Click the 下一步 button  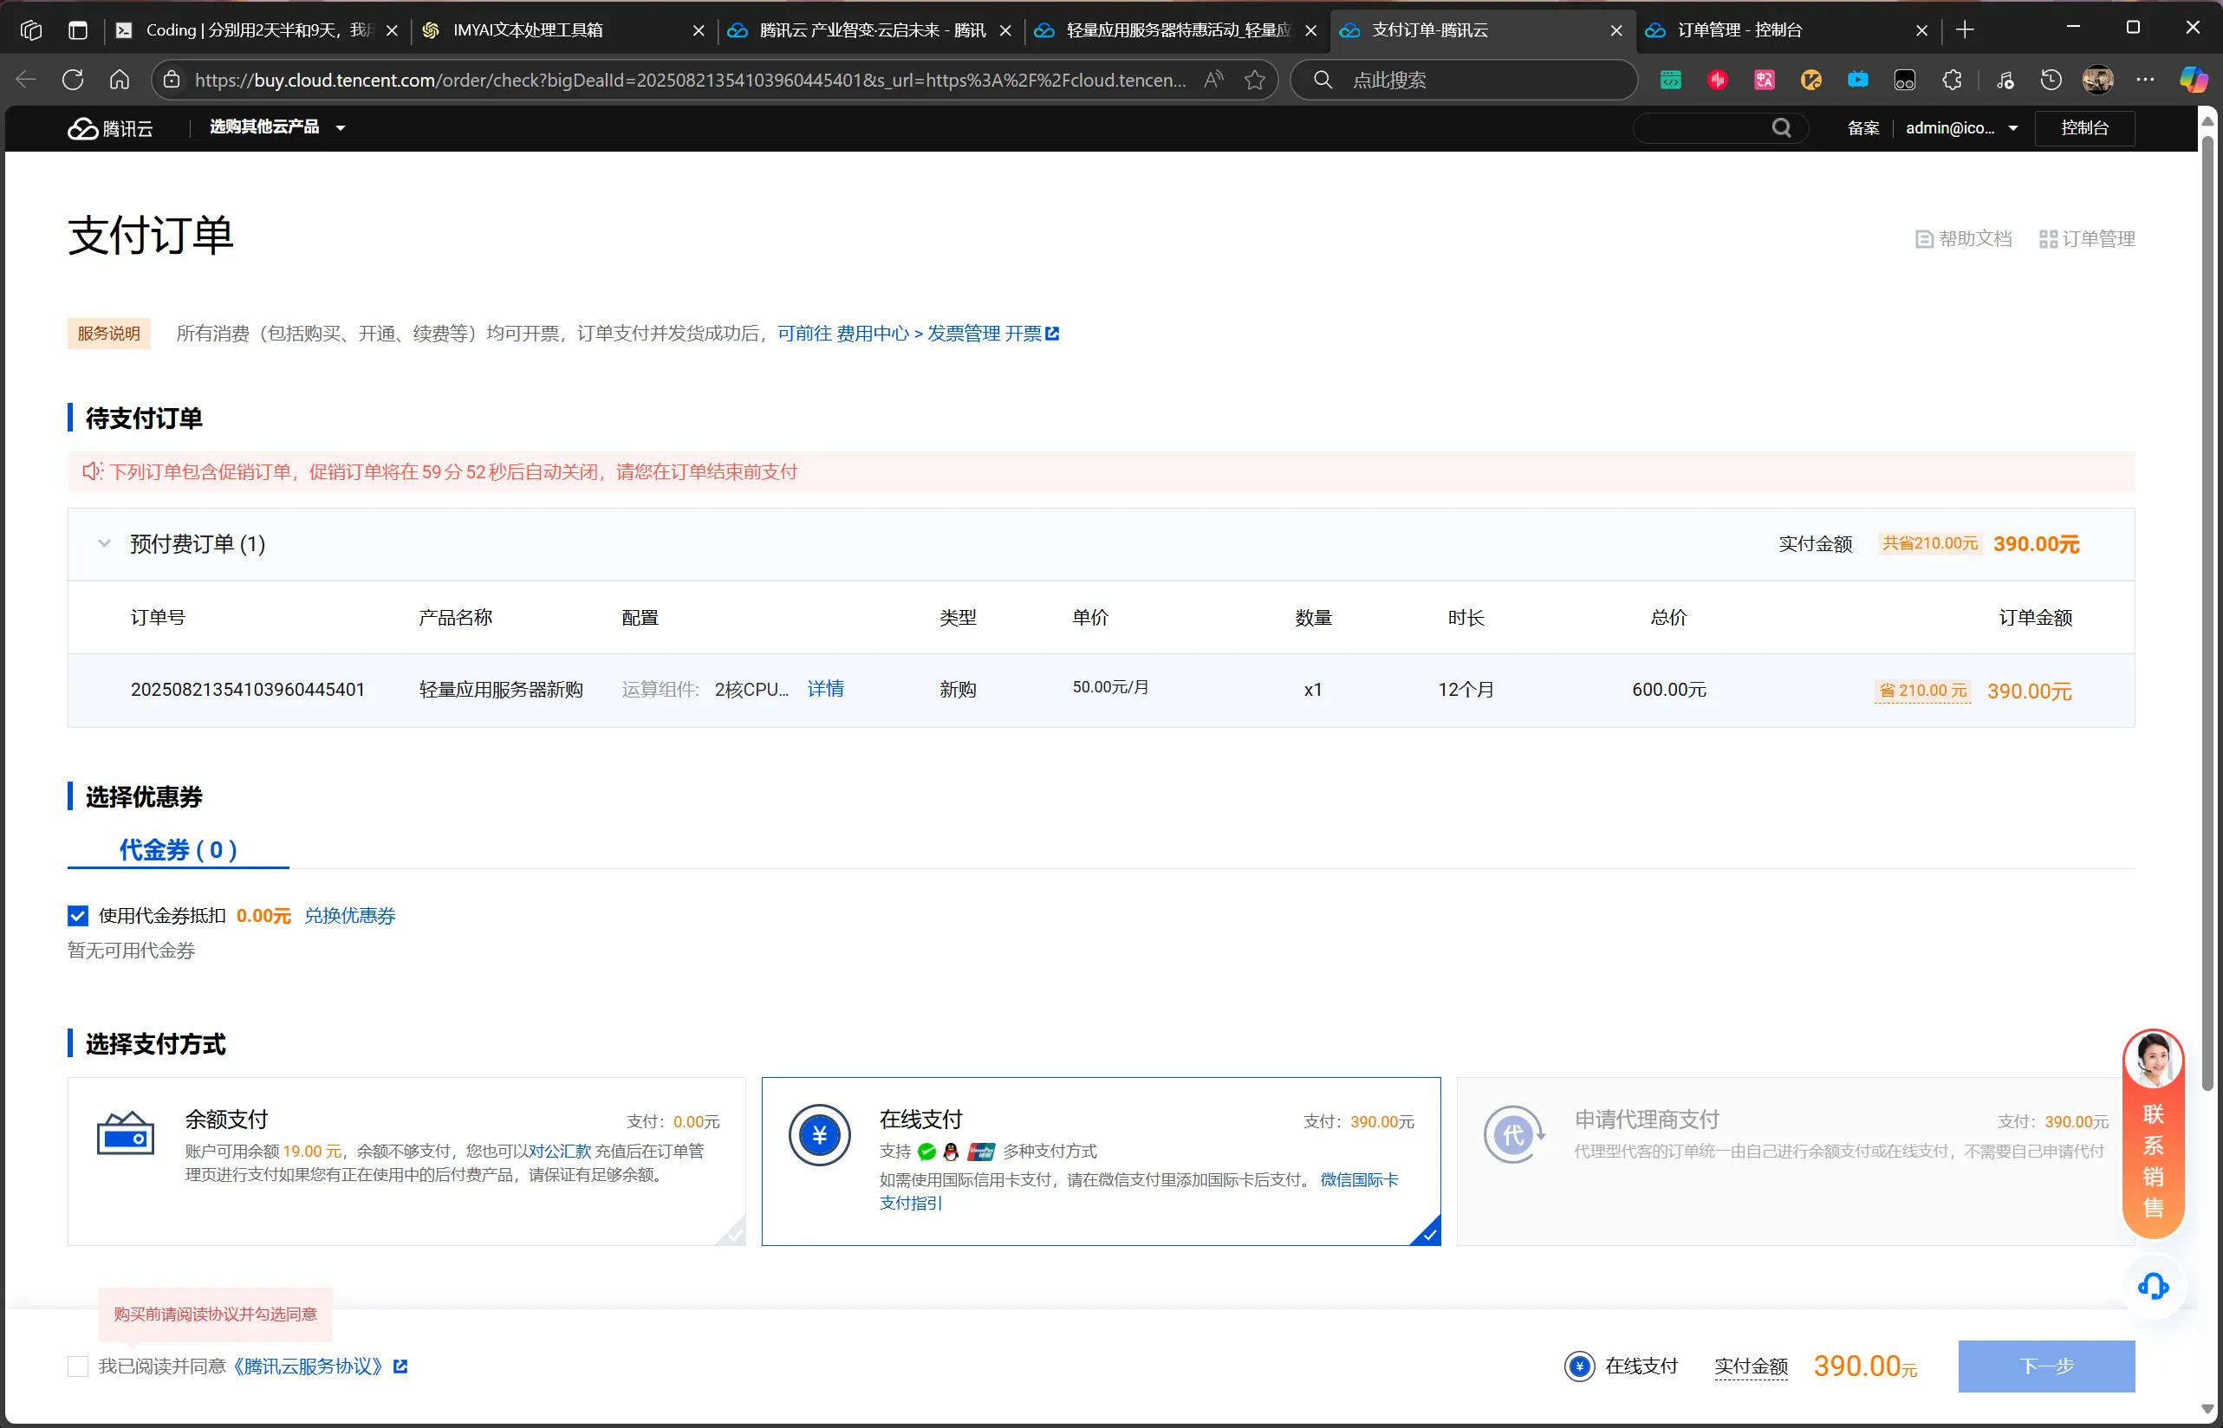pos(2047,1366)
